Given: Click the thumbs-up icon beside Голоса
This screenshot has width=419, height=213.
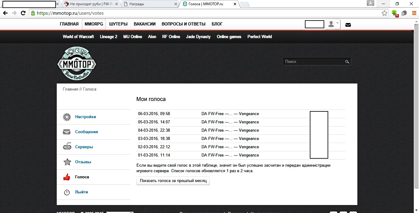Looking at the screenshot, I should click(x=67, y=177).
